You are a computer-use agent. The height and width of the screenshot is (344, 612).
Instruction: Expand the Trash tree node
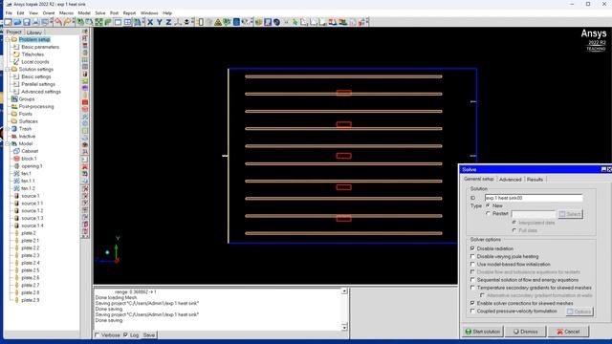tap(7, 129)
